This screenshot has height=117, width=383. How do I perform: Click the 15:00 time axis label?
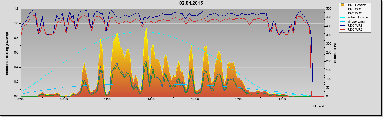coord(195,99)
